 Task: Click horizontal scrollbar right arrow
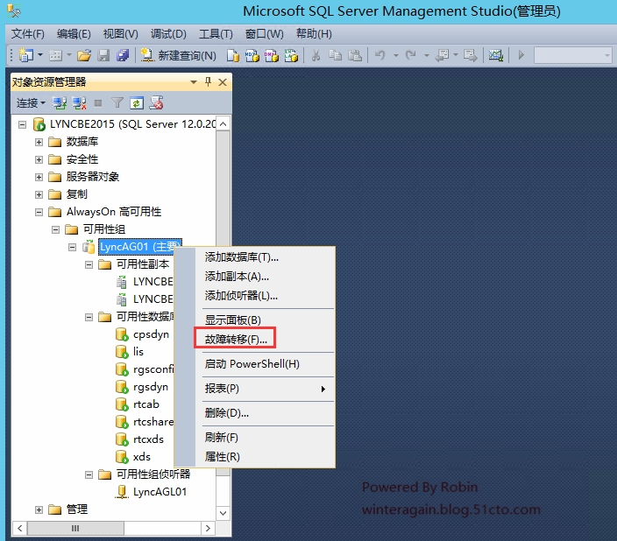point(208,529)
